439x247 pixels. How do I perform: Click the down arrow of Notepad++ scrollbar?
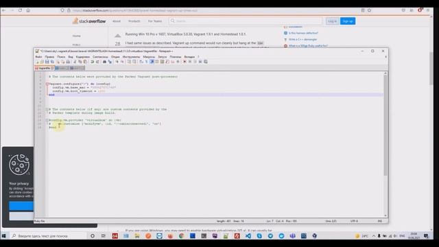[385, 215]
